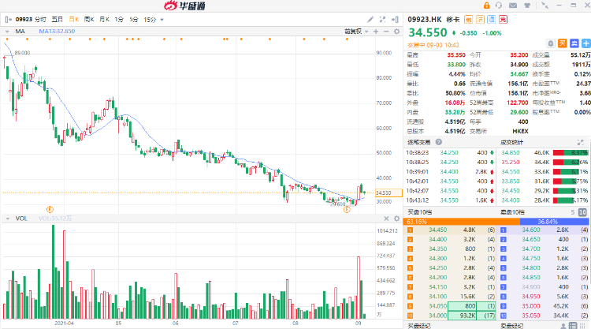The height and width of the screenshot is (329, 591).
Task: Click the 09923.HK stock code title
Action: 425,20
